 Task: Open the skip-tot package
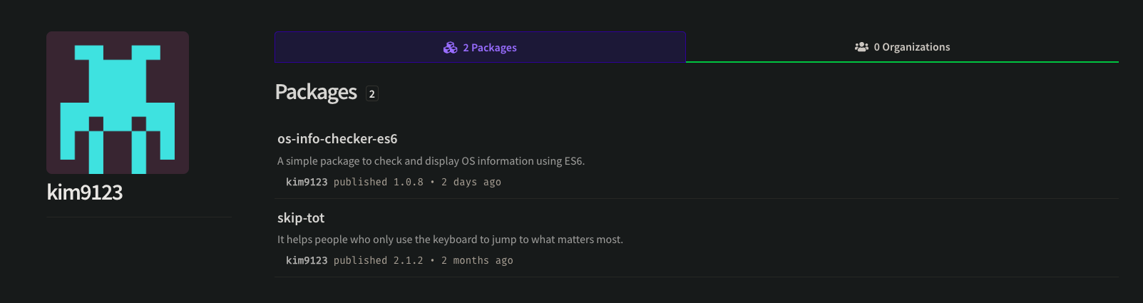pyautogui.click(x=301, y=218)
